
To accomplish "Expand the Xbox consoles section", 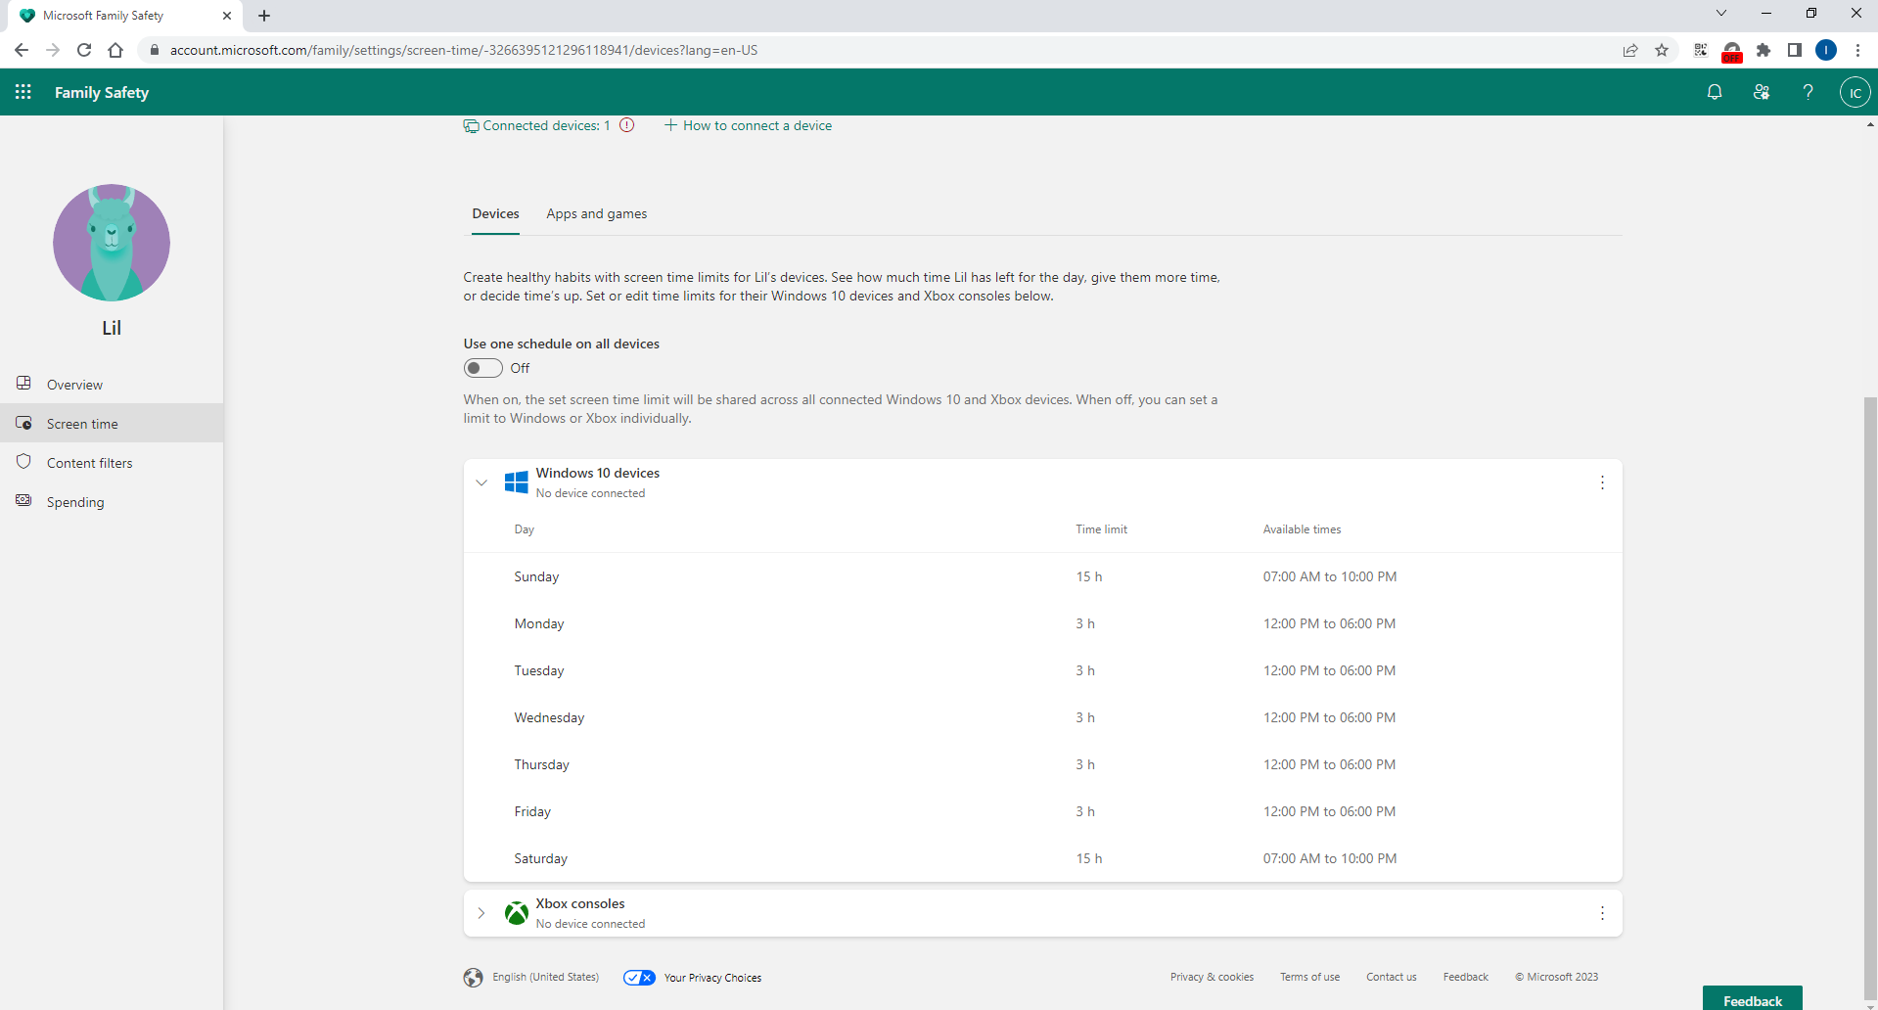I will tap(481, 913).
